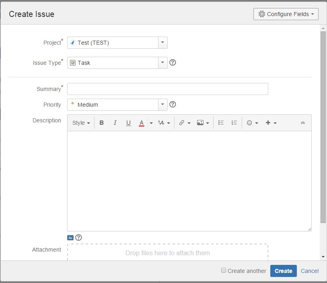Viewport: 327px width, 283px height.
Task: Click the Cancel link
Action: click(x=310, y=271)
